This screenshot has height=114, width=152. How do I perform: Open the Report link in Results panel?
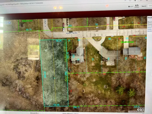point(149,28)
